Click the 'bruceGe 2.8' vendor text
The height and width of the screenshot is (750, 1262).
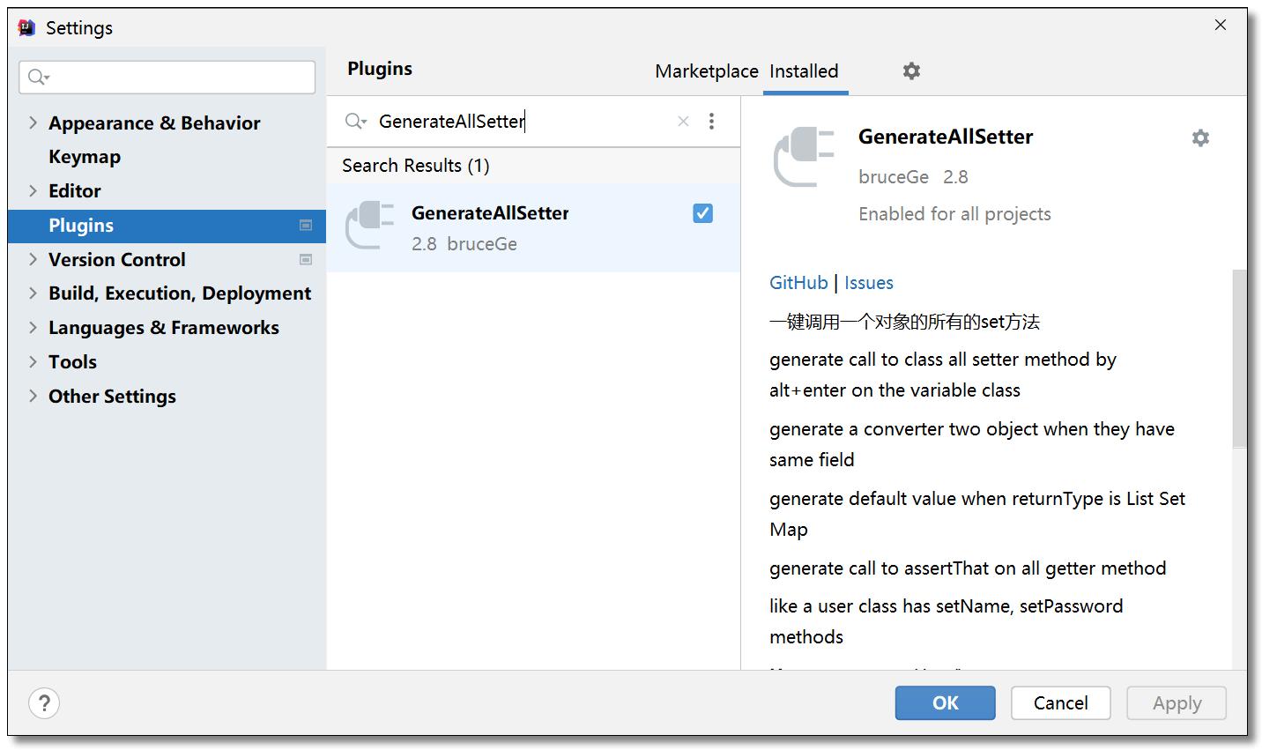point(913,177)
